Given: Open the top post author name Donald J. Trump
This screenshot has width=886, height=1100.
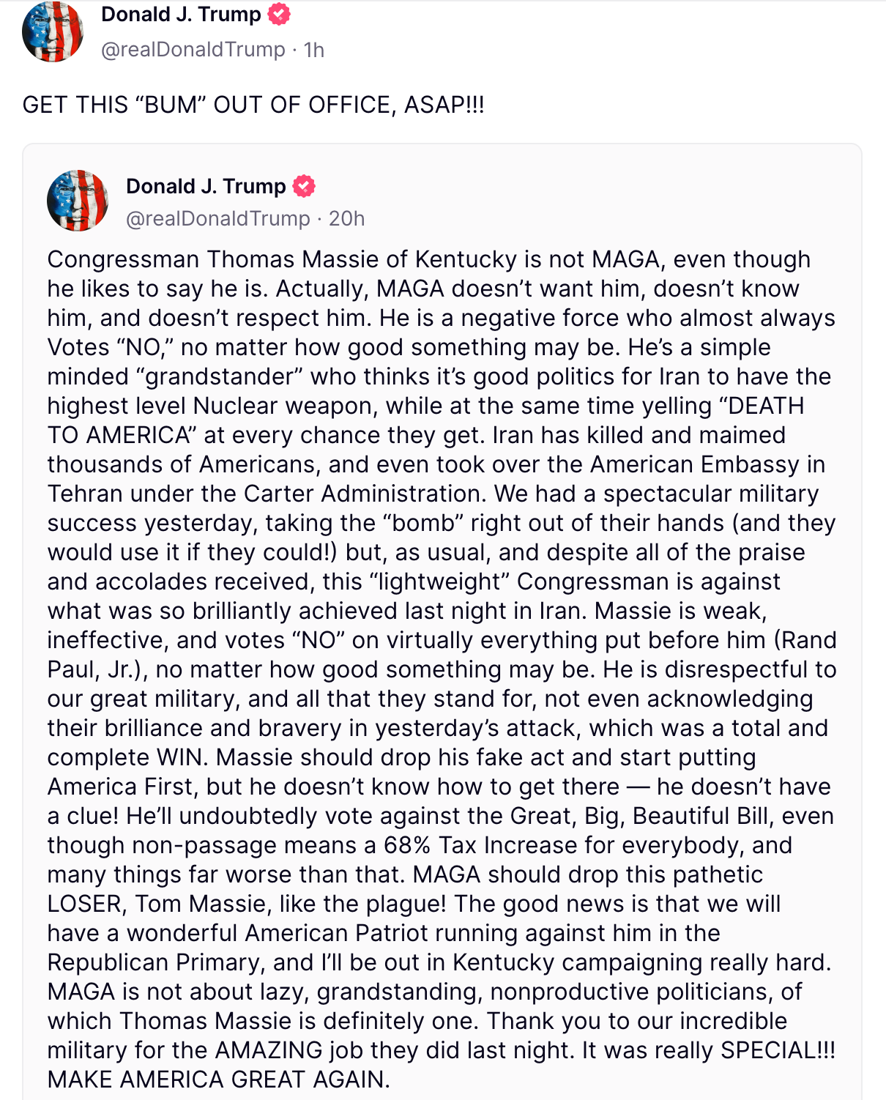Looking at the screenshot, I should click(x=181, y=14).
